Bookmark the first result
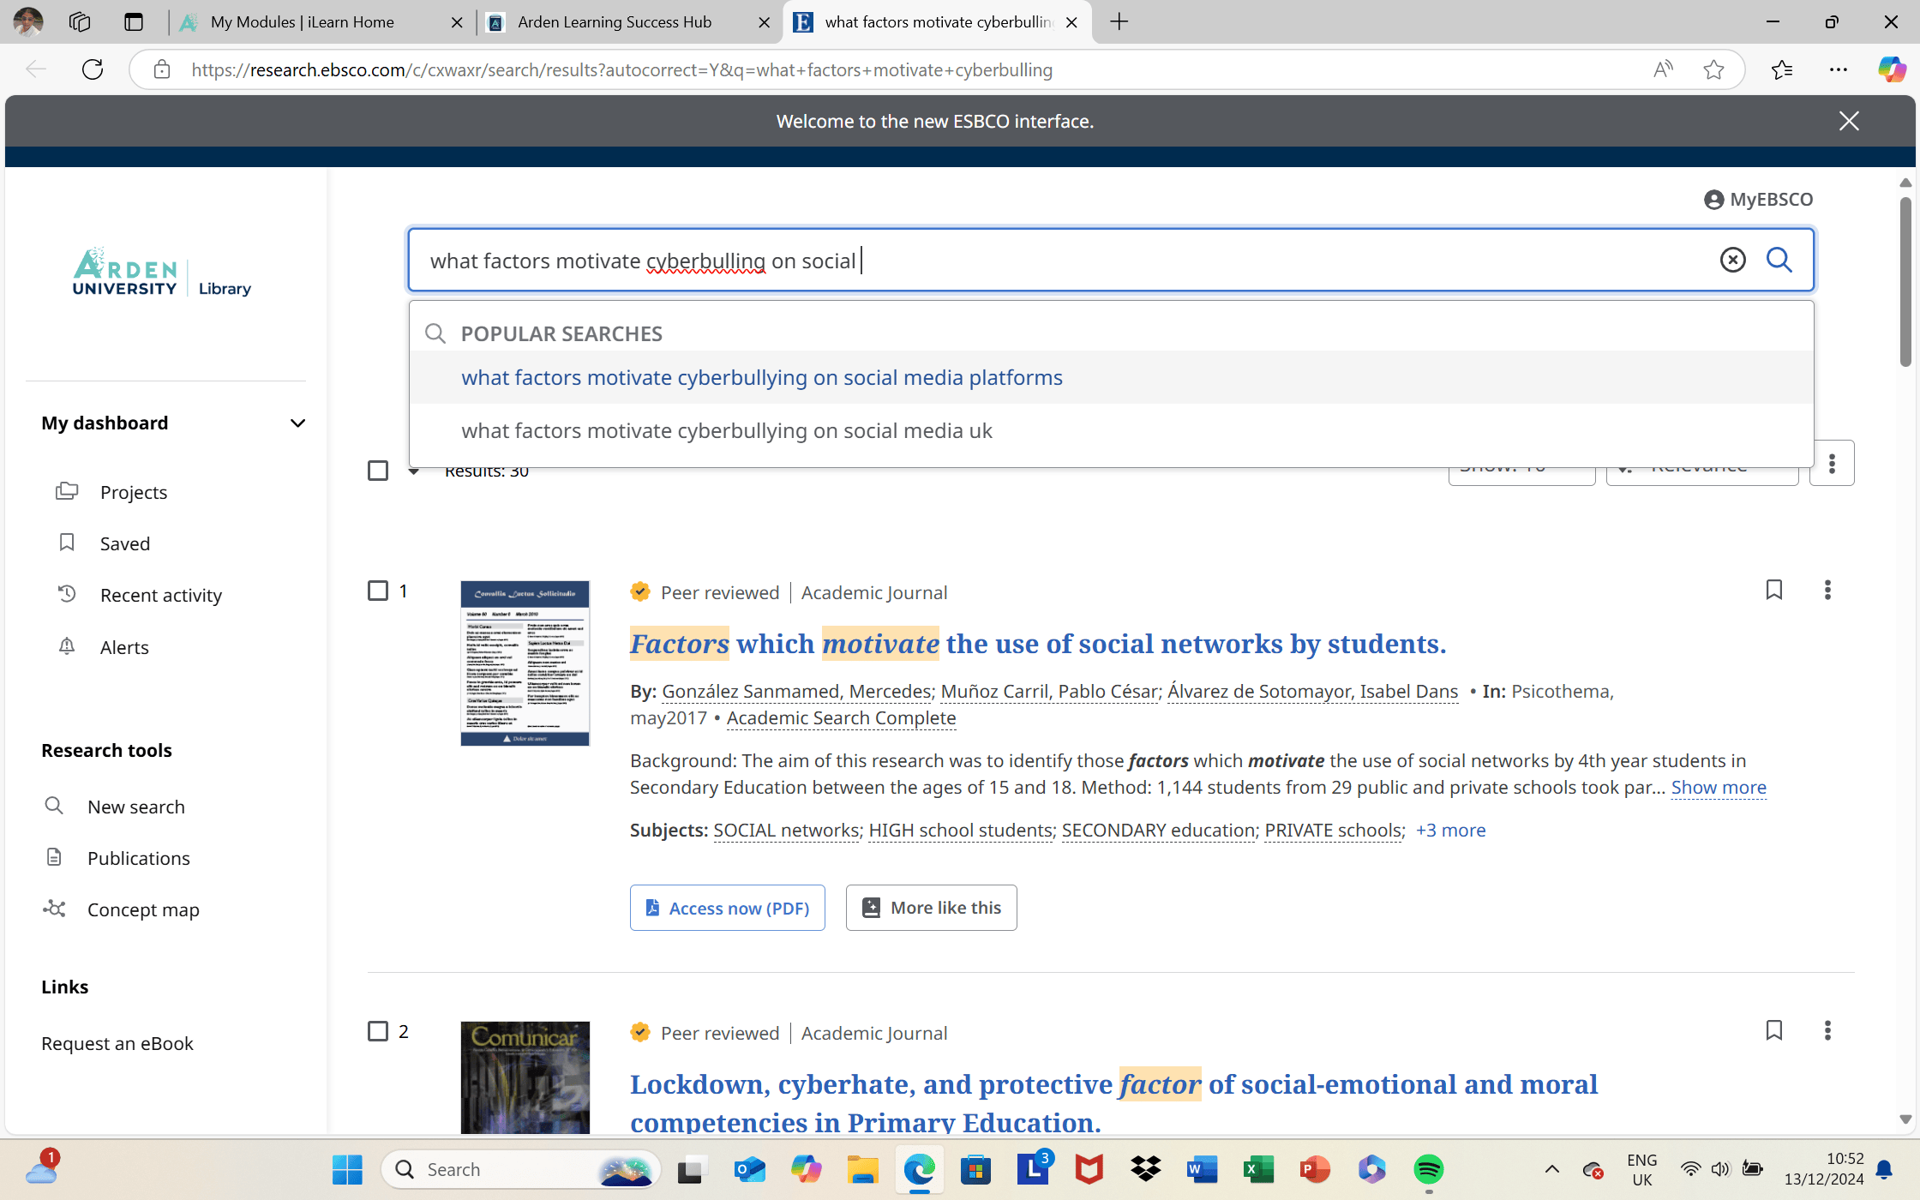 point(1773,590)
